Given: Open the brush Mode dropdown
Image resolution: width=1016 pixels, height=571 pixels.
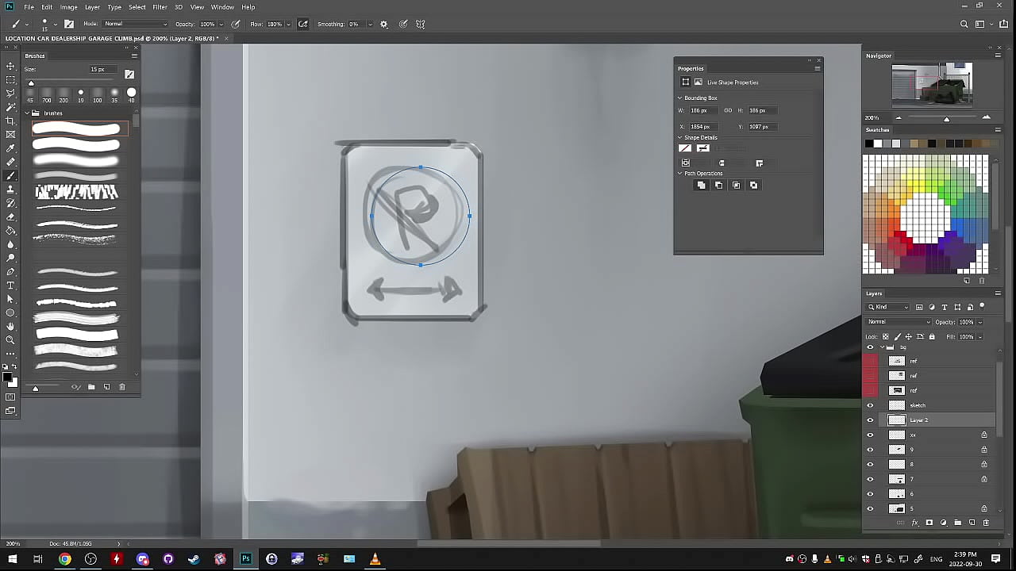Looking at the screenshot, I should click(x=136, y=25).
